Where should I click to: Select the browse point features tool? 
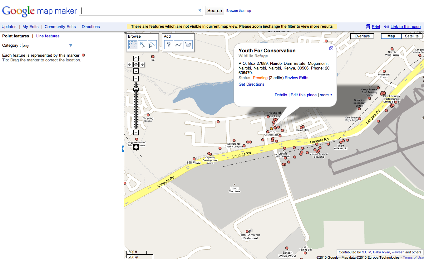[143, 45]
